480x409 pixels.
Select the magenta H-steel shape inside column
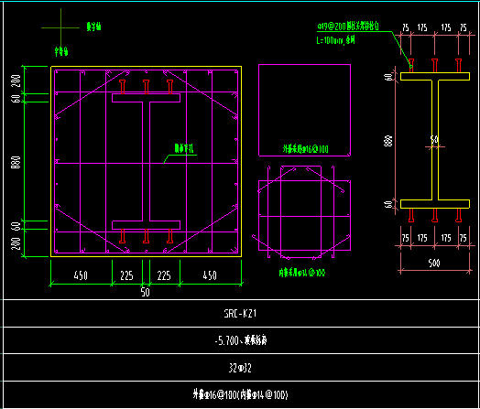(x=146, y=161)
